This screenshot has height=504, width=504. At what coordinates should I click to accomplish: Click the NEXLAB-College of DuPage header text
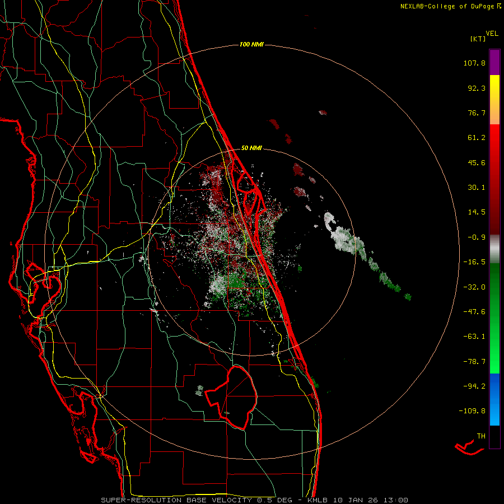(x=451, y=6)
